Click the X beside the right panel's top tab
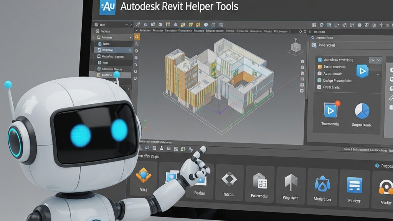 pyautogui.click(x=310, y=32)
